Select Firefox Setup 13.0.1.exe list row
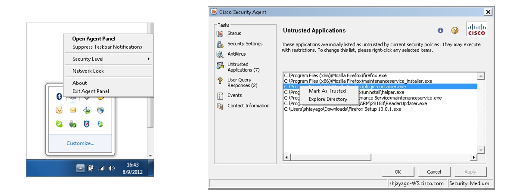 pos(380,109)
